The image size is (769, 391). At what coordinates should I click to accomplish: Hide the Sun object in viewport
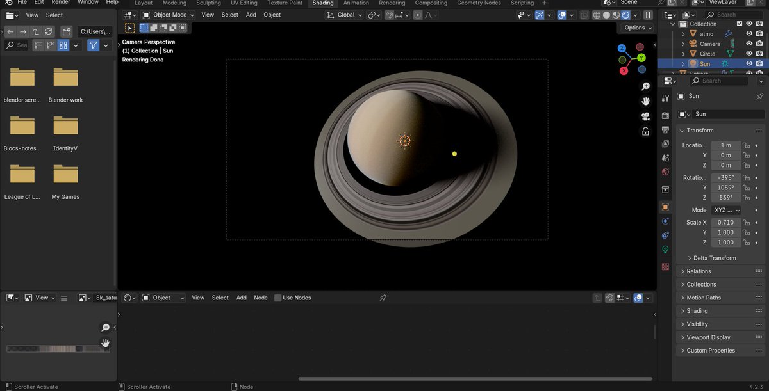click(749, 64)
